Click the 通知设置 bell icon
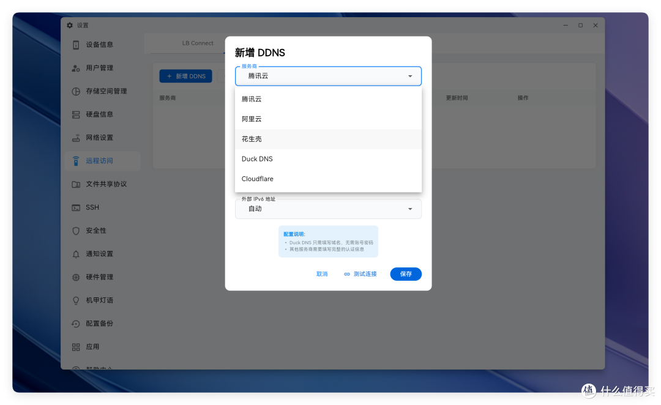The image size is (661, 405). pyautogui.click(x=76, y=254)
